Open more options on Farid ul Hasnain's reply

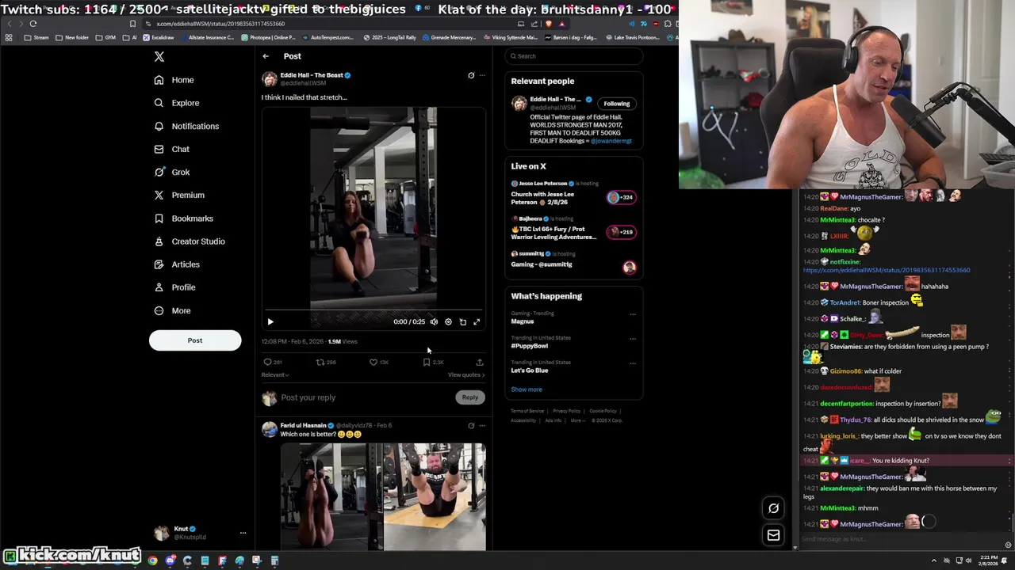click(x=482, y=426)
